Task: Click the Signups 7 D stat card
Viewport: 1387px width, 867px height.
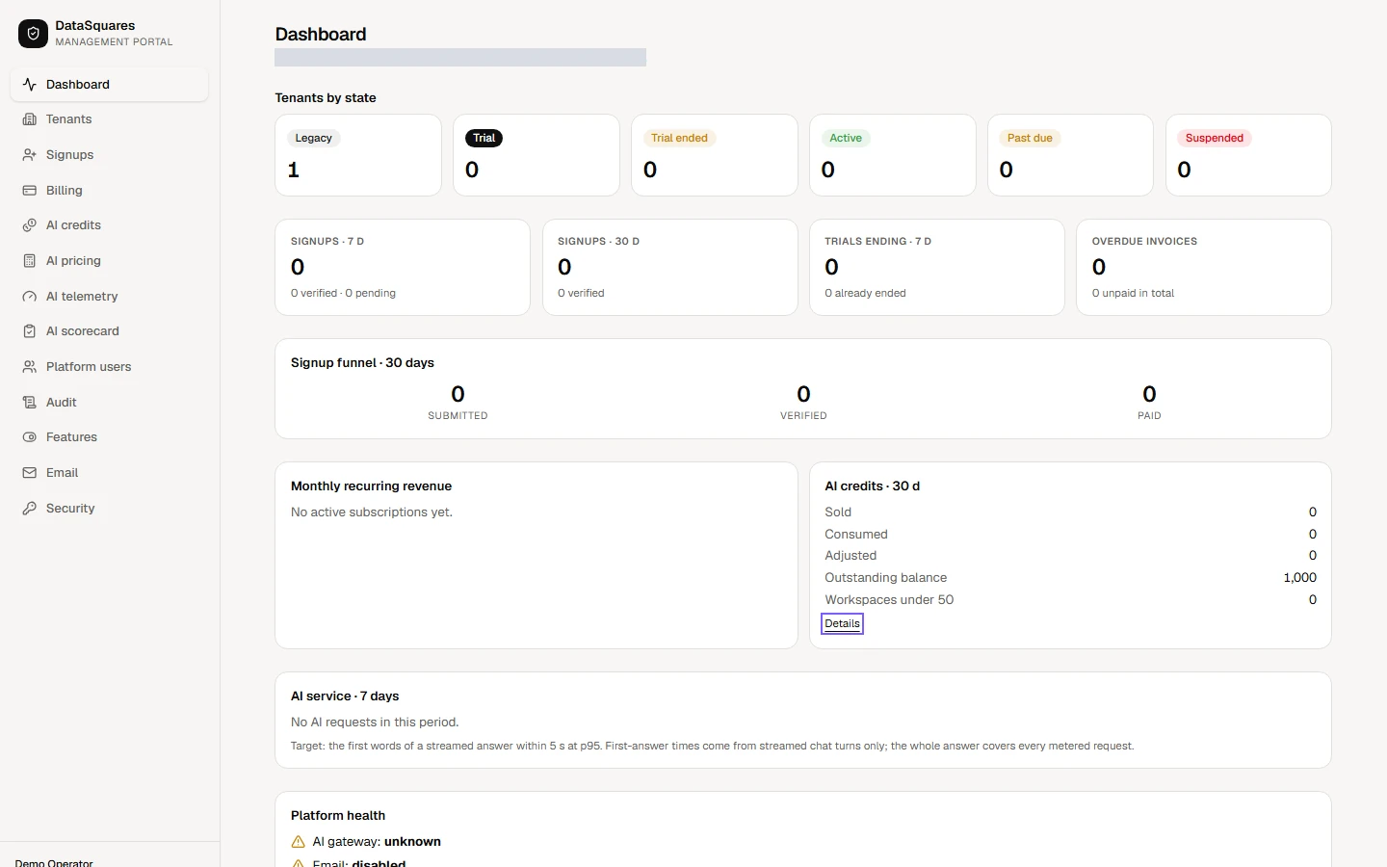Action: (403, 267)
